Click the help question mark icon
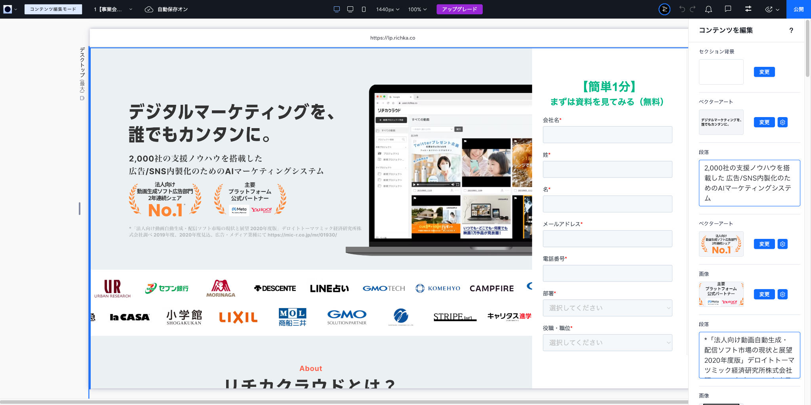The image size is (811, 405). tap(791, 30)
